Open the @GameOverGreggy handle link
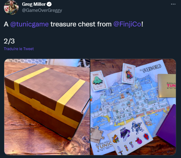 coord(42,10)
